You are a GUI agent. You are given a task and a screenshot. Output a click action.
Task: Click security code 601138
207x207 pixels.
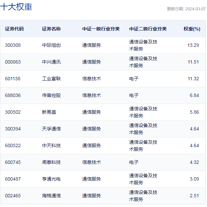tap(13, 79)
